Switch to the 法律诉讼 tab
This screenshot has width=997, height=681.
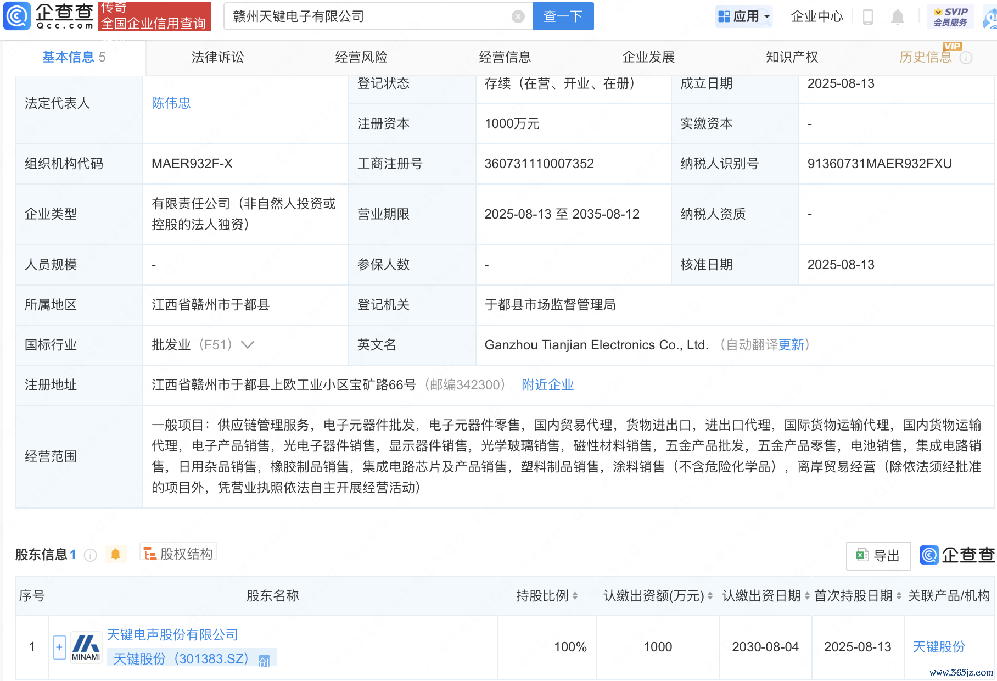pyautogui.click(x=217, y=57)
